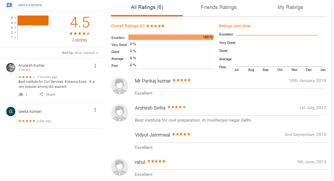Screen dimensions: 334x181
Task: Click Arunesh Kumar's profile photo
Action: pos(11,68)
